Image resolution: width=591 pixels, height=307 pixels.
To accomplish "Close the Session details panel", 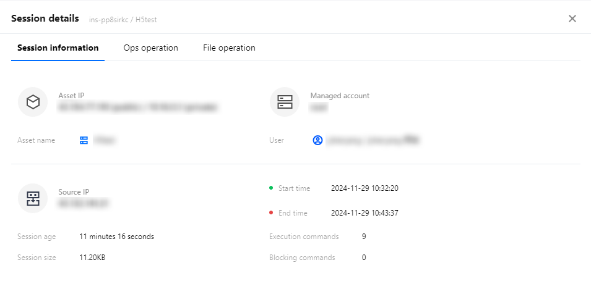I will 572,19.
